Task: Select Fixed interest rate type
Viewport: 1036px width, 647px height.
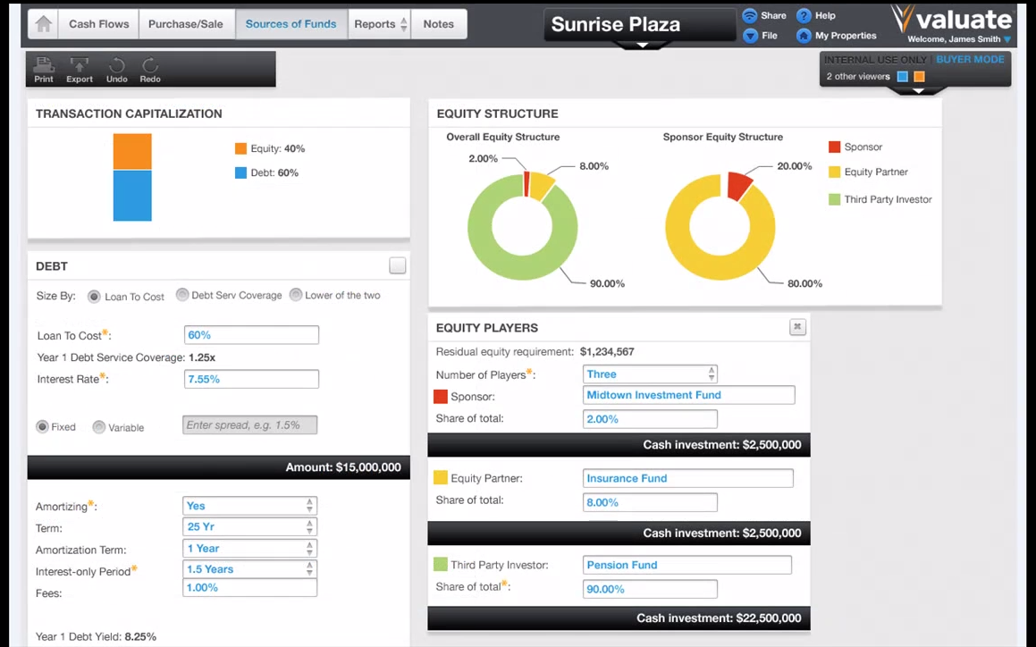Action: (42, 427)
